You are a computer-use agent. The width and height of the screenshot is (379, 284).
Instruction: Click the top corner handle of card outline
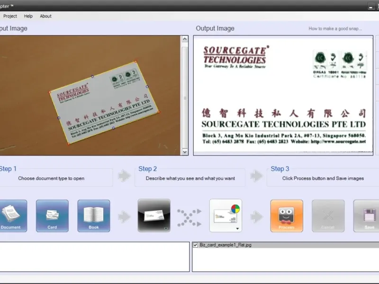click(136, 62)
